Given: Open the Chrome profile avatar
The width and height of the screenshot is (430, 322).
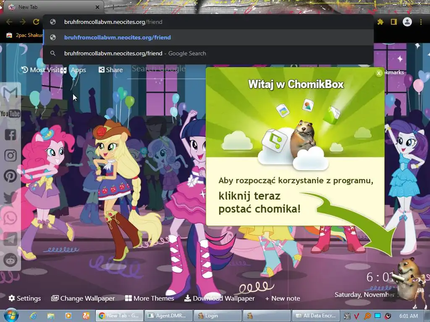Looking at the screenshot, I should [x=407, y=22].
